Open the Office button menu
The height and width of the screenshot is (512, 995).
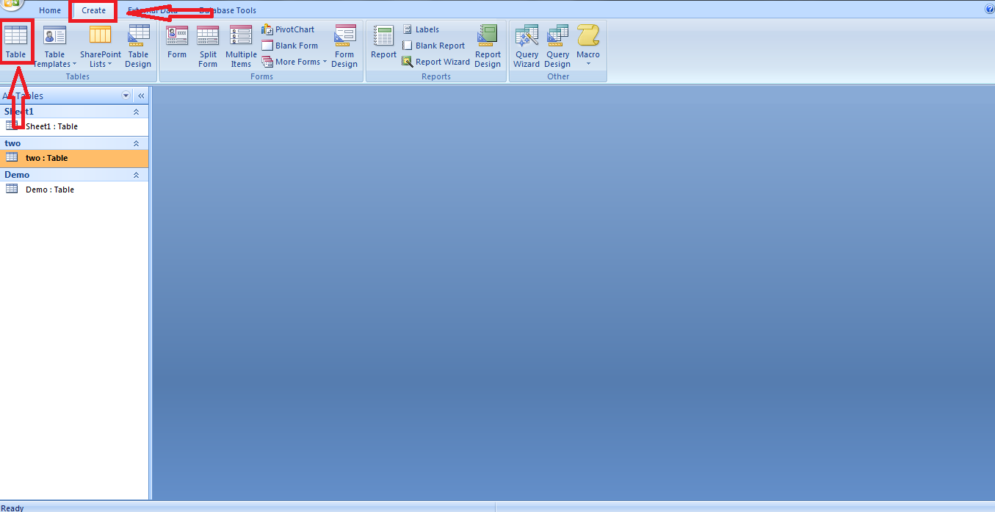pyautogui.click(x=10, y=4)
